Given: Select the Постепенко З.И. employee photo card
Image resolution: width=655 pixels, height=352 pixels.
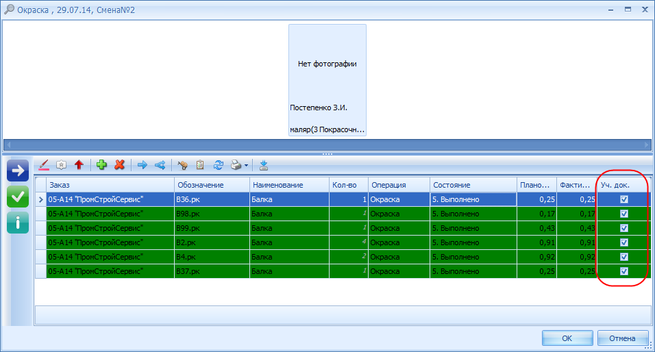Looking at the screenshot, I should point(327,80).
